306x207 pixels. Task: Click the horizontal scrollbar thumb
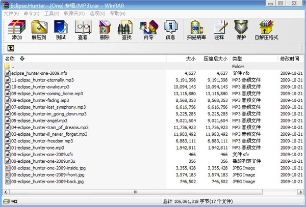pos(136,192)
